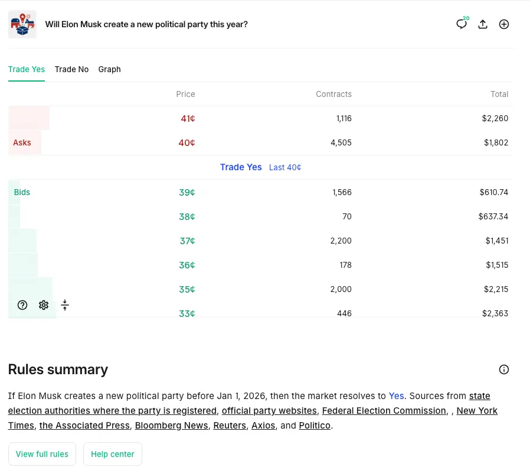Select the 40¢ ask row
Viewport: 530px width, 467px height.
260,142
